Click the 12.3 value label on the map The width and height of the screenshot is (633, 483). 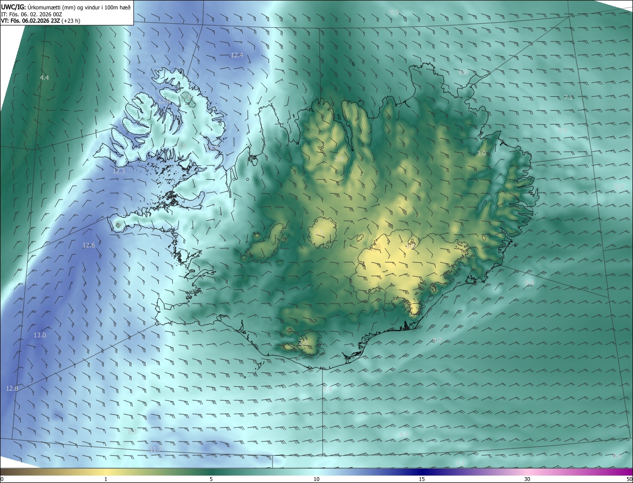(119, 171)
